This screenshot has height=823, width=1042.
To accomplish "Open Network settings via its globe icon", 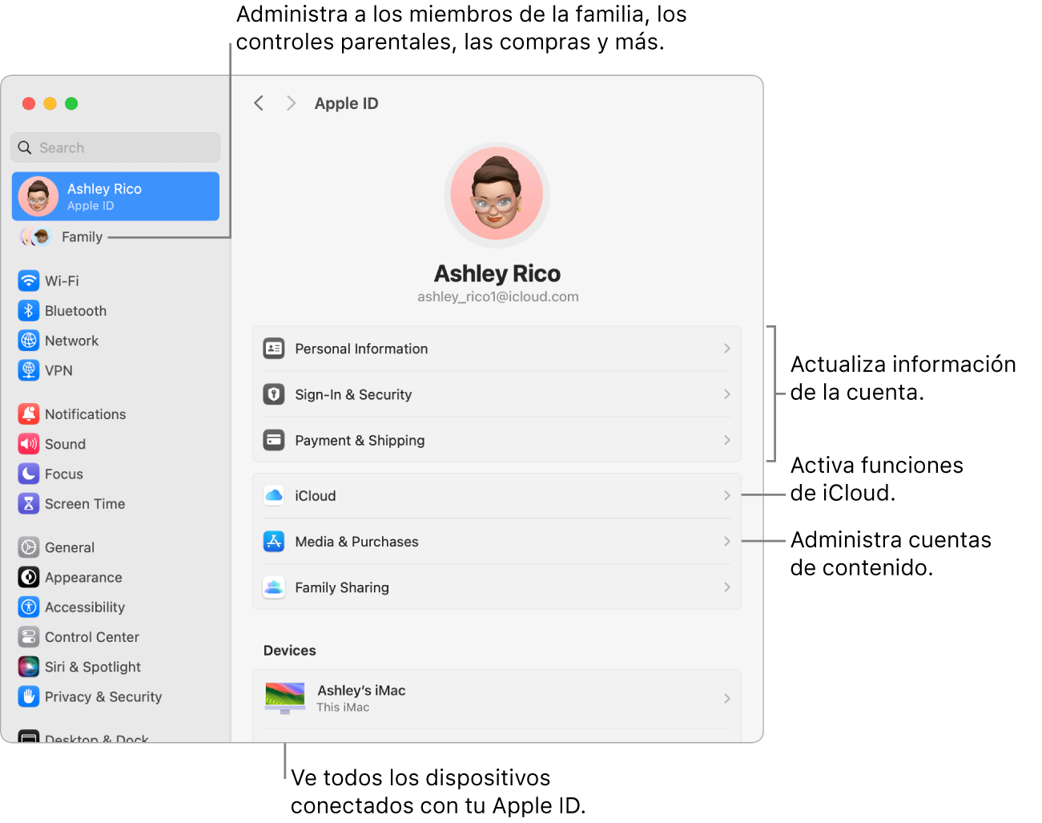I will point(29,341).
